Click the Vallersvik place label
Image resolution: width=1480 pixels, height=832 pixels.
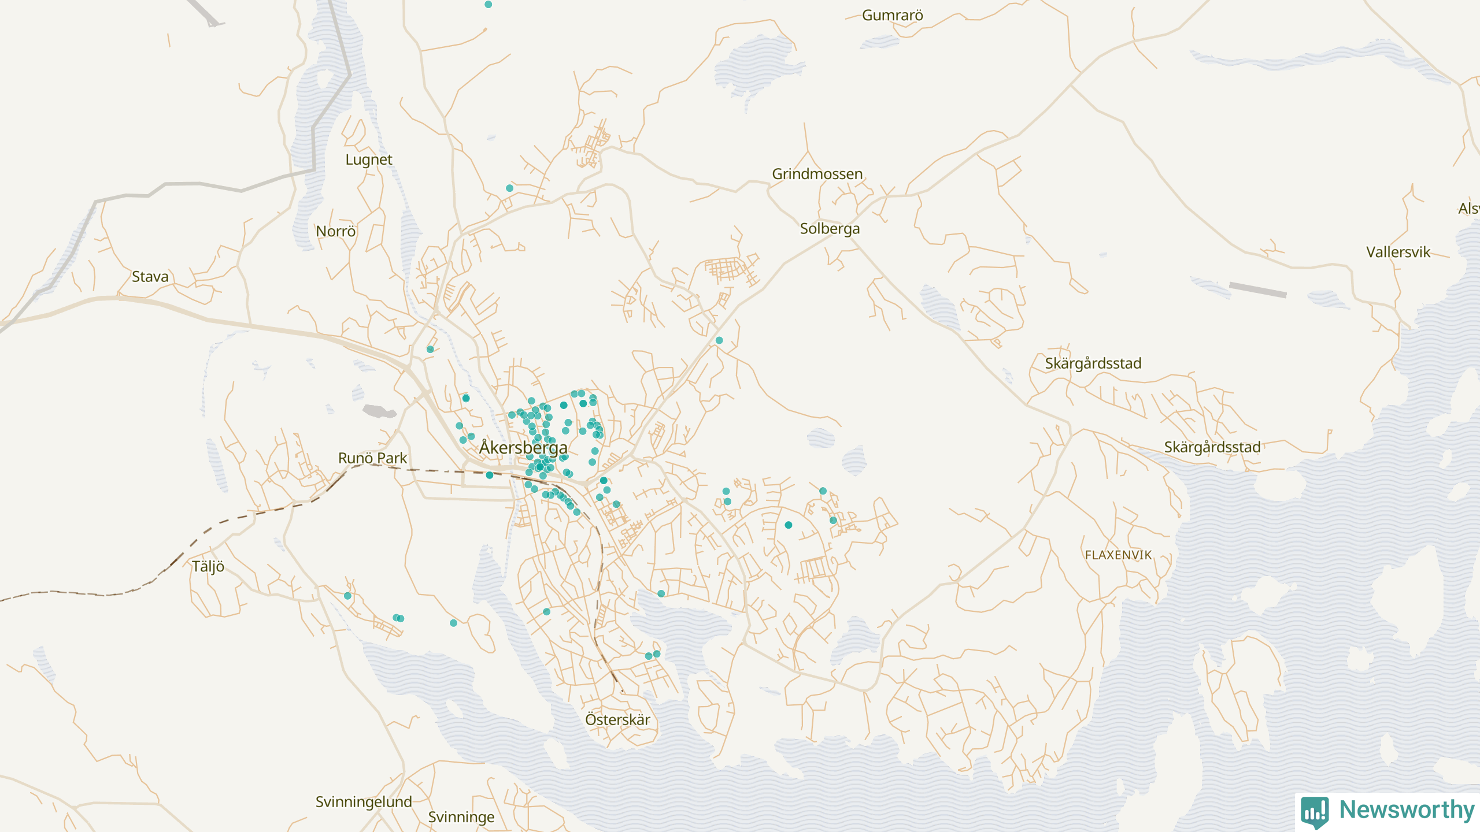point(1397,252)
